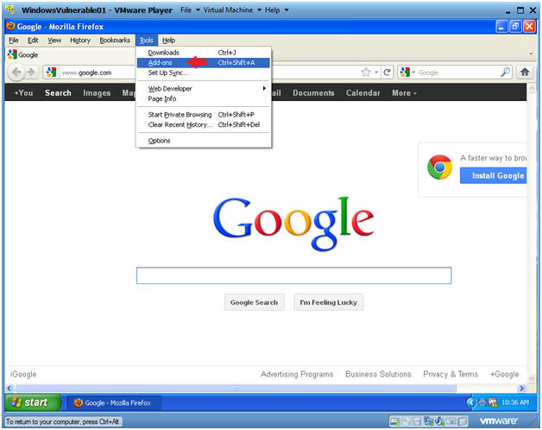542x430 pixels.
Task: Click the www.google.com address field
Action: pyautogui.click(x=207, y=73)
